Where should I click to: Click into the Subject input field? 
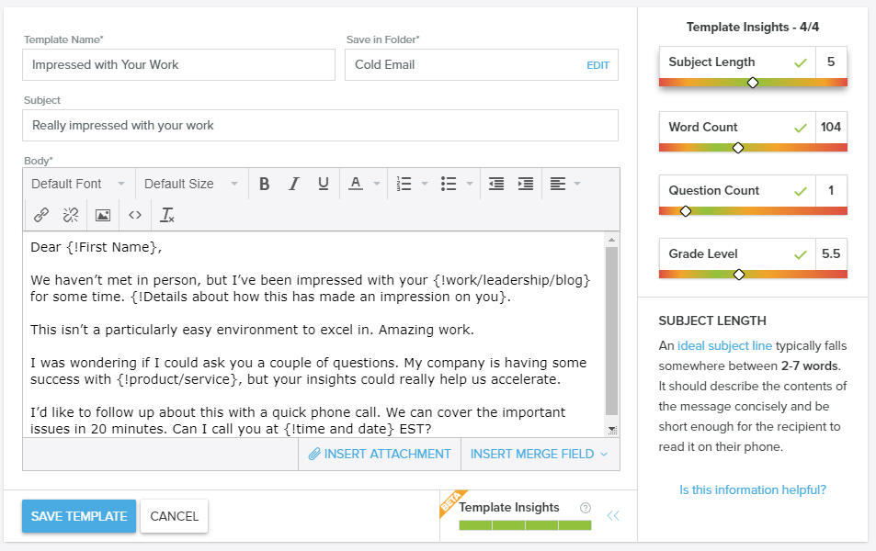coord(320,125)
